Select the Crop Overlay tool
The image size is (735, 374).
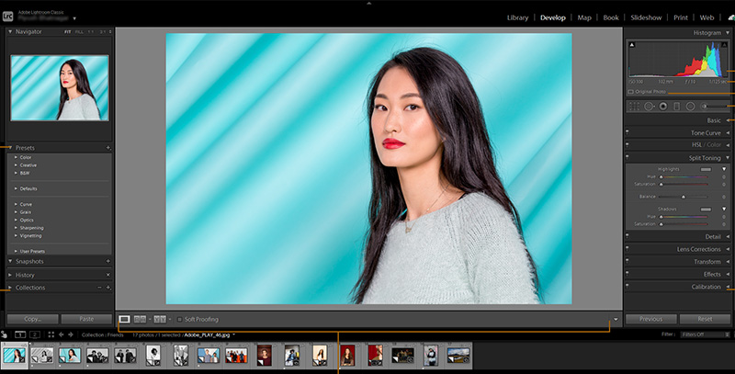coord(632,107)
